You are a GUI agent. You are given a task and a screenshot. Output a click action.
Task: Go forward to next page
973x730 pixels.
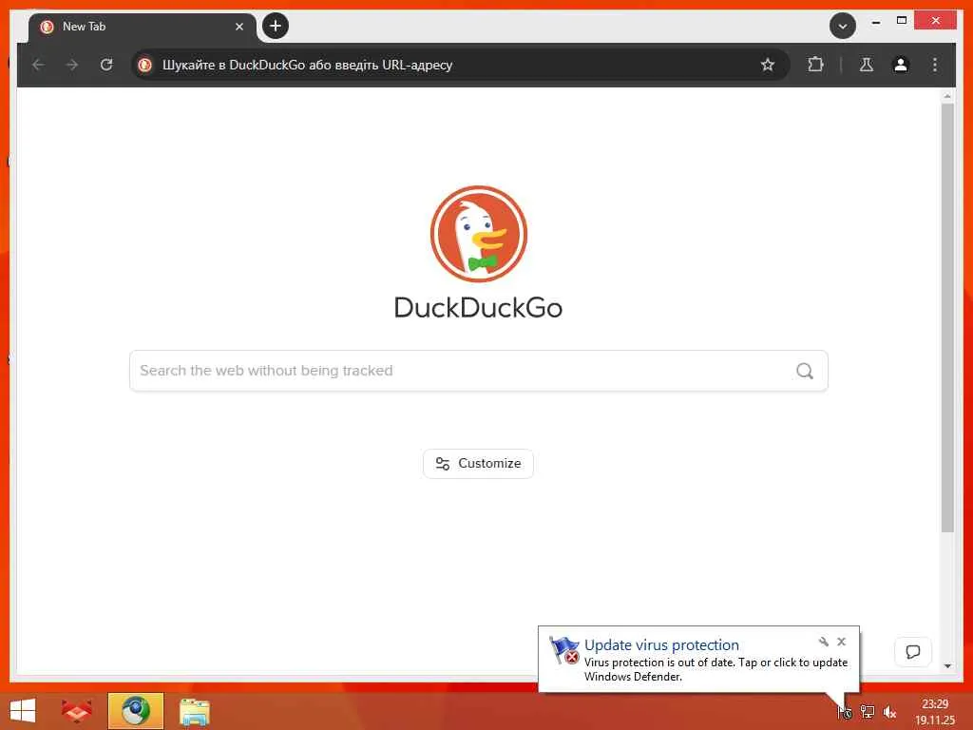tap(72, 65)
